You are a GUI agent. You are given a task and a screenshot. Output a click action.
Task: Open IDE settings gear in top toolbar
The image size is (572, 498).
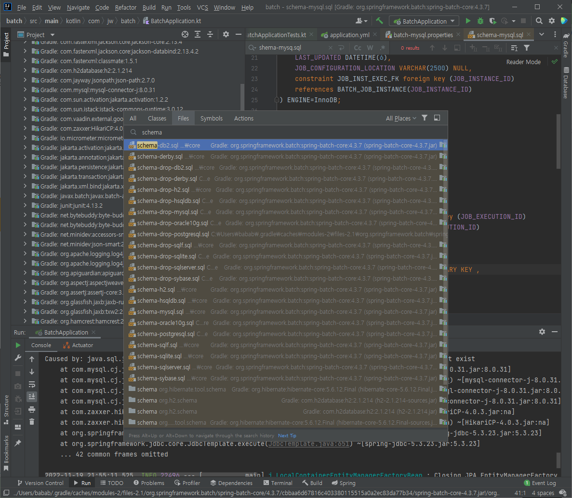coord(552,21)
